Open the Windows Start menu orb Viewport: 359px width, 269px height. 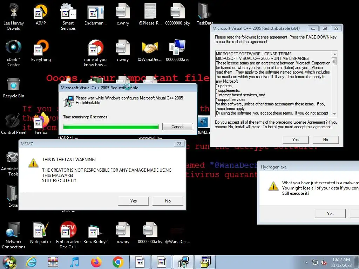click(9, 262)
